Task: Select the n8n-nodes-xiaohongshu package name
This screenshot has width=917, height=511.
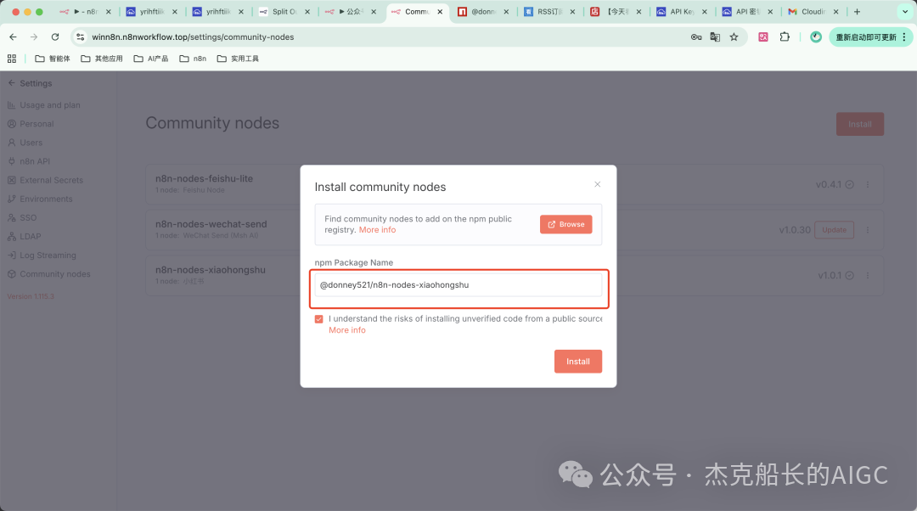Action: tap(210, 270)
